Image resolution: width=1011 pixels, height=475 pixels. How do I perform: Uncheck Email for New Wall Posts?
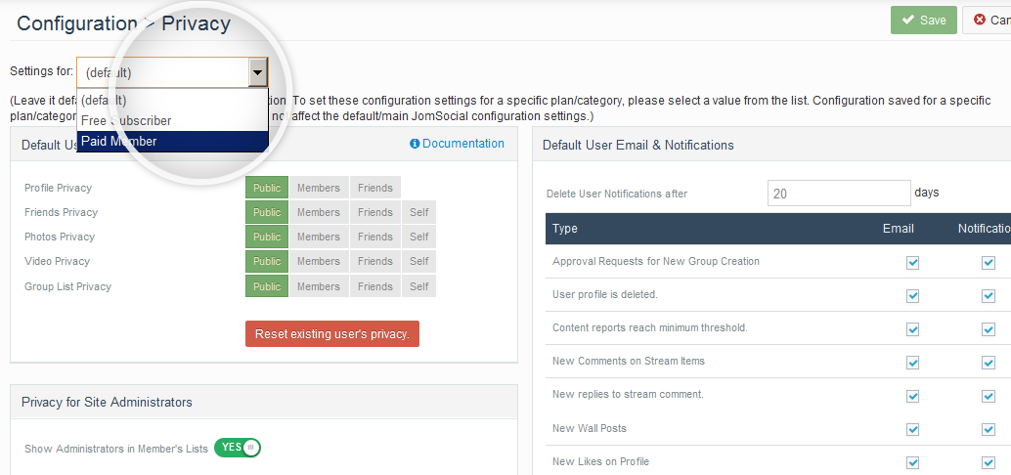pos(912,429)
